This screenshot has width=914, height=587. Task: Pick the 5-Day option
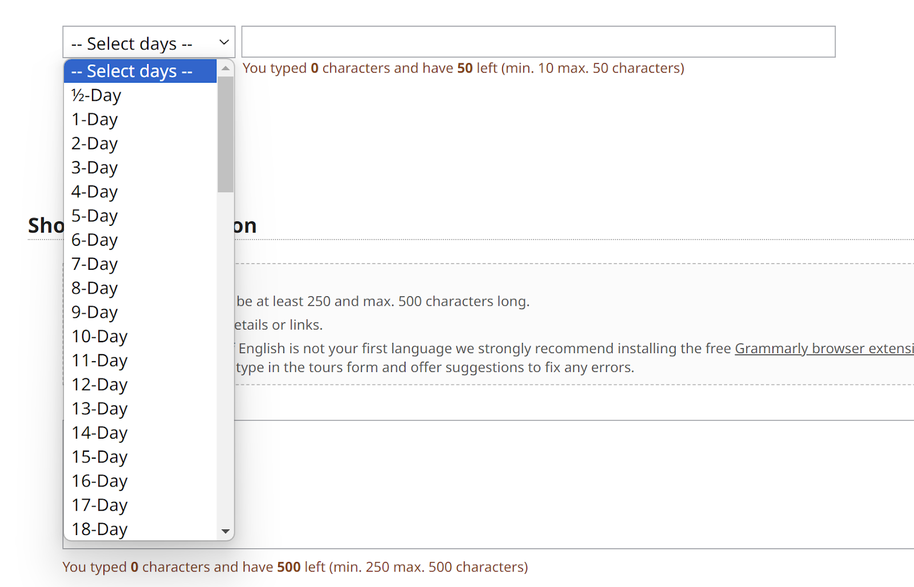click(x=140, y=216)
